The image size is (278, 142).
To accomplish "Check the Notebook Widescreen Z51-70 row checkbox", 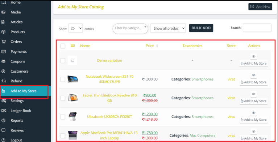I will (63, 79).
